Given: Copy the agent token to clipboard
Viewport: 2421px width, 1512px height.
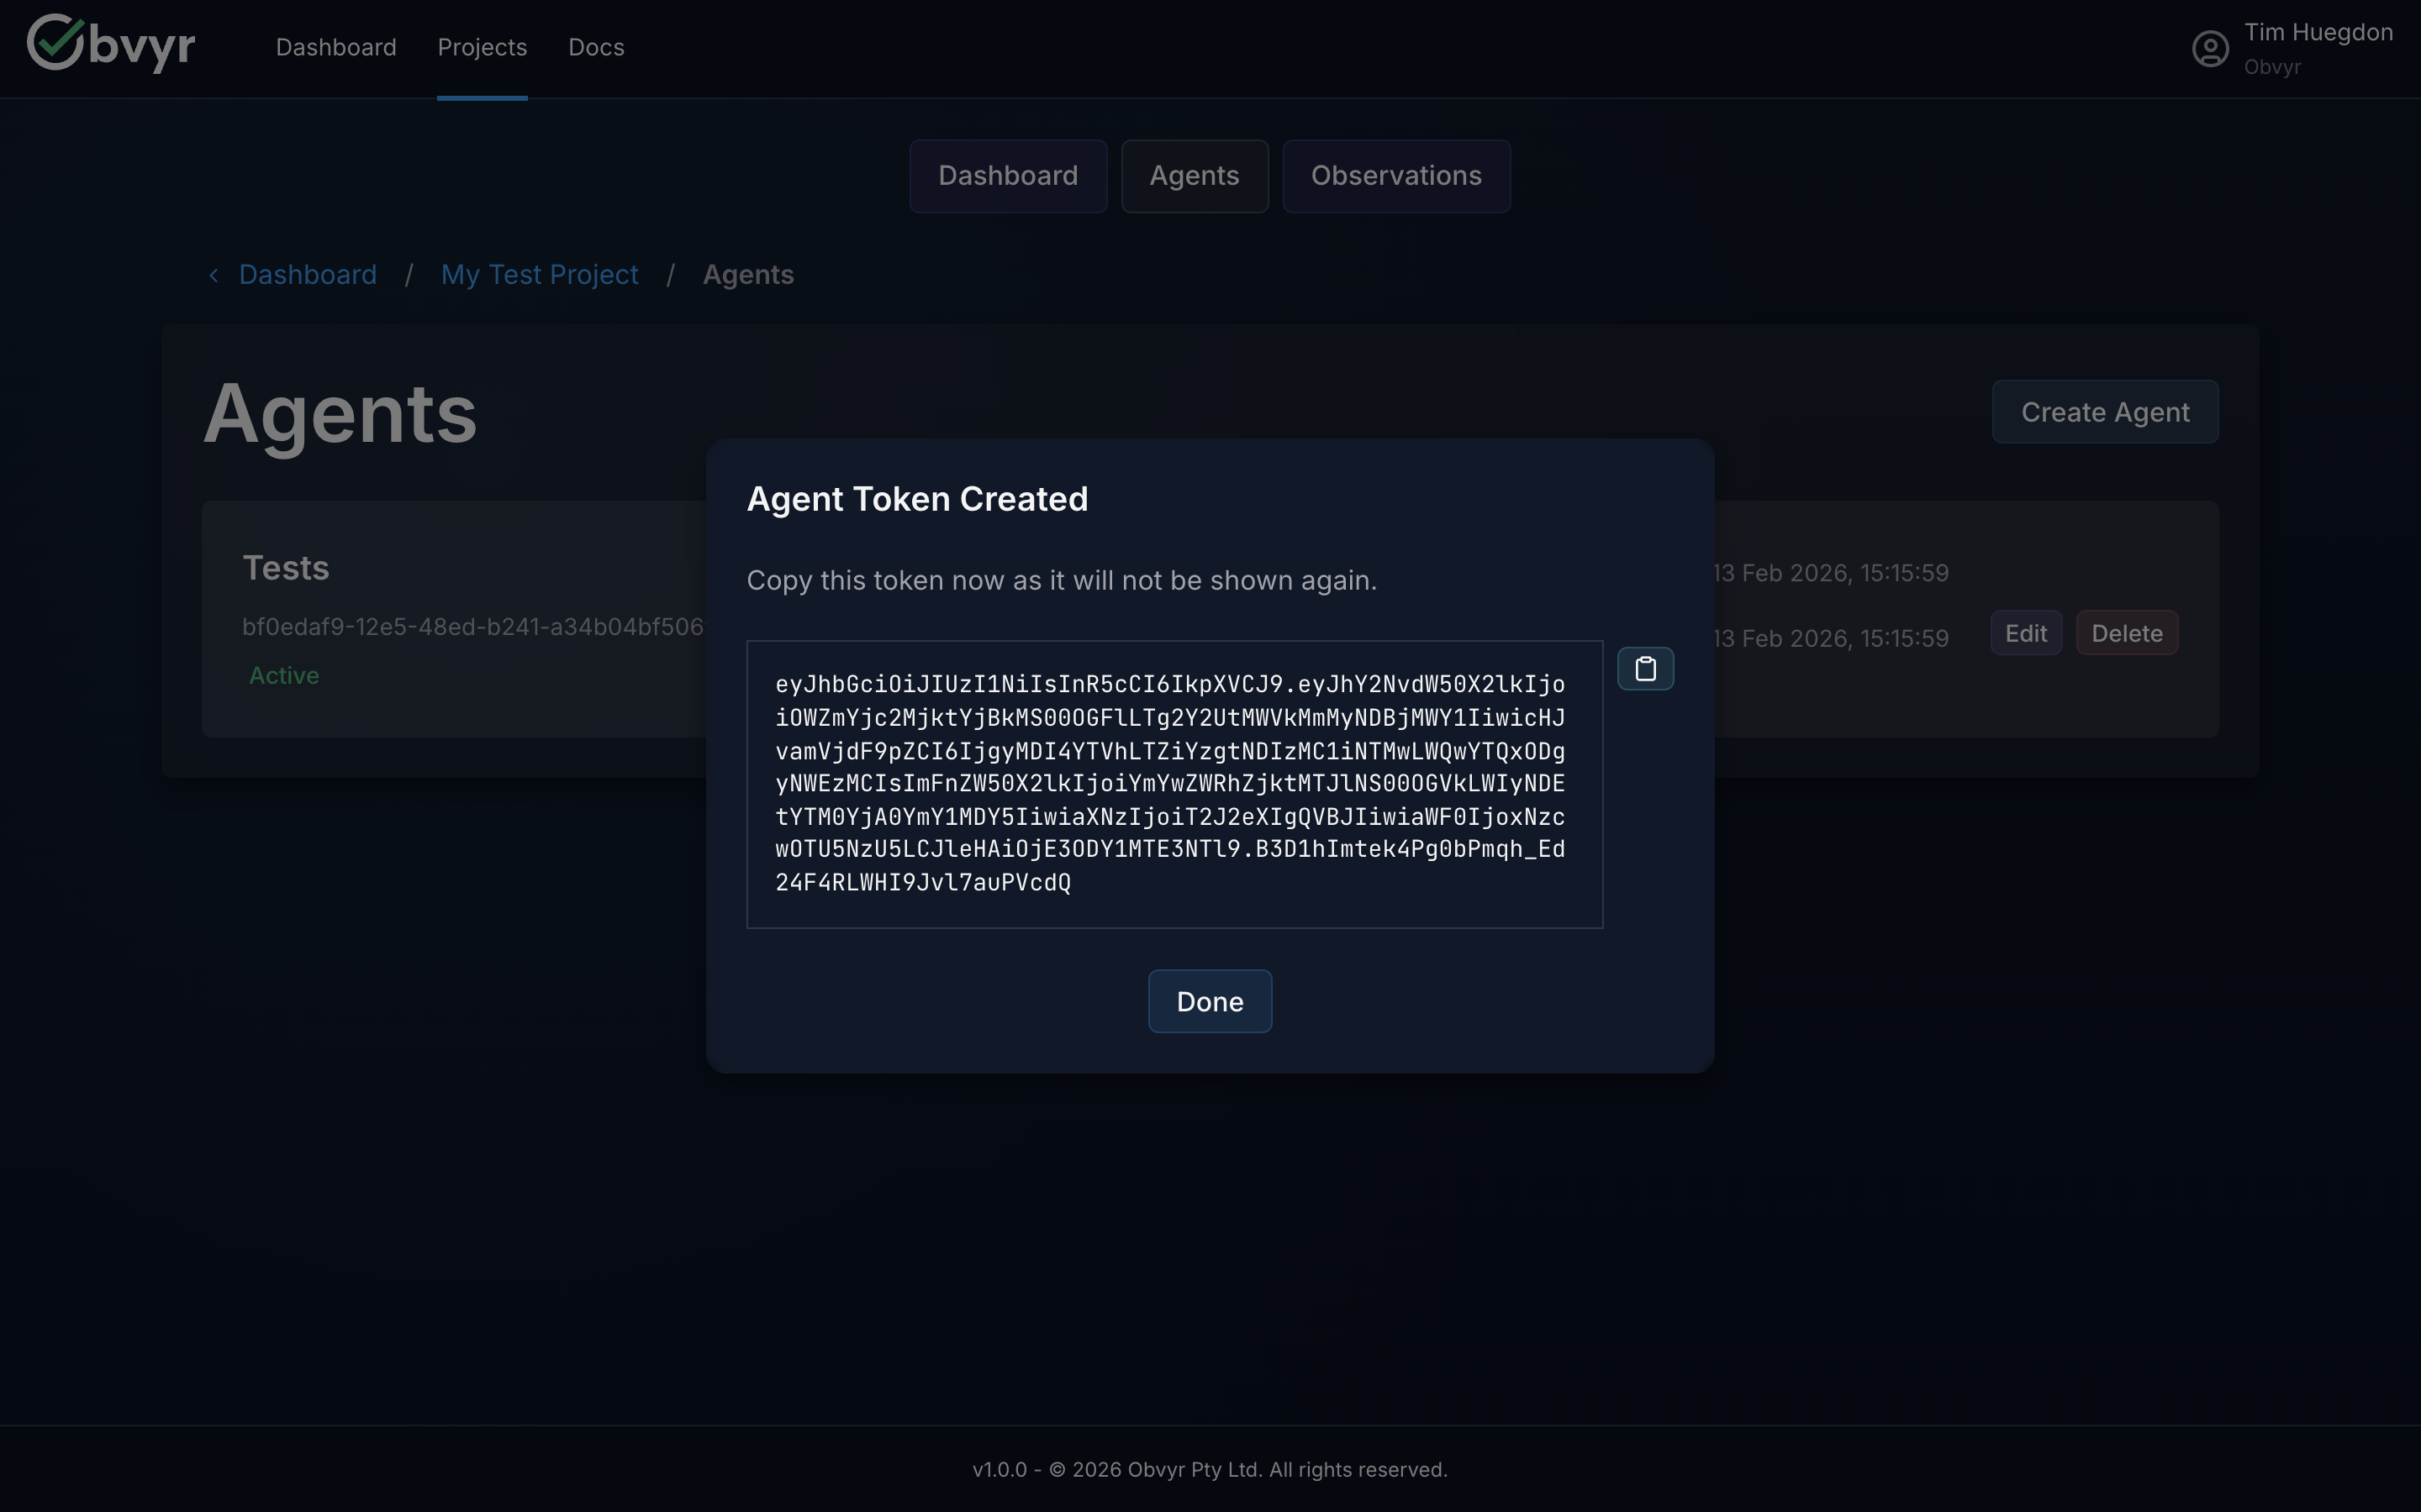Looking at the screenshot, I should (x=1644, y=668).
